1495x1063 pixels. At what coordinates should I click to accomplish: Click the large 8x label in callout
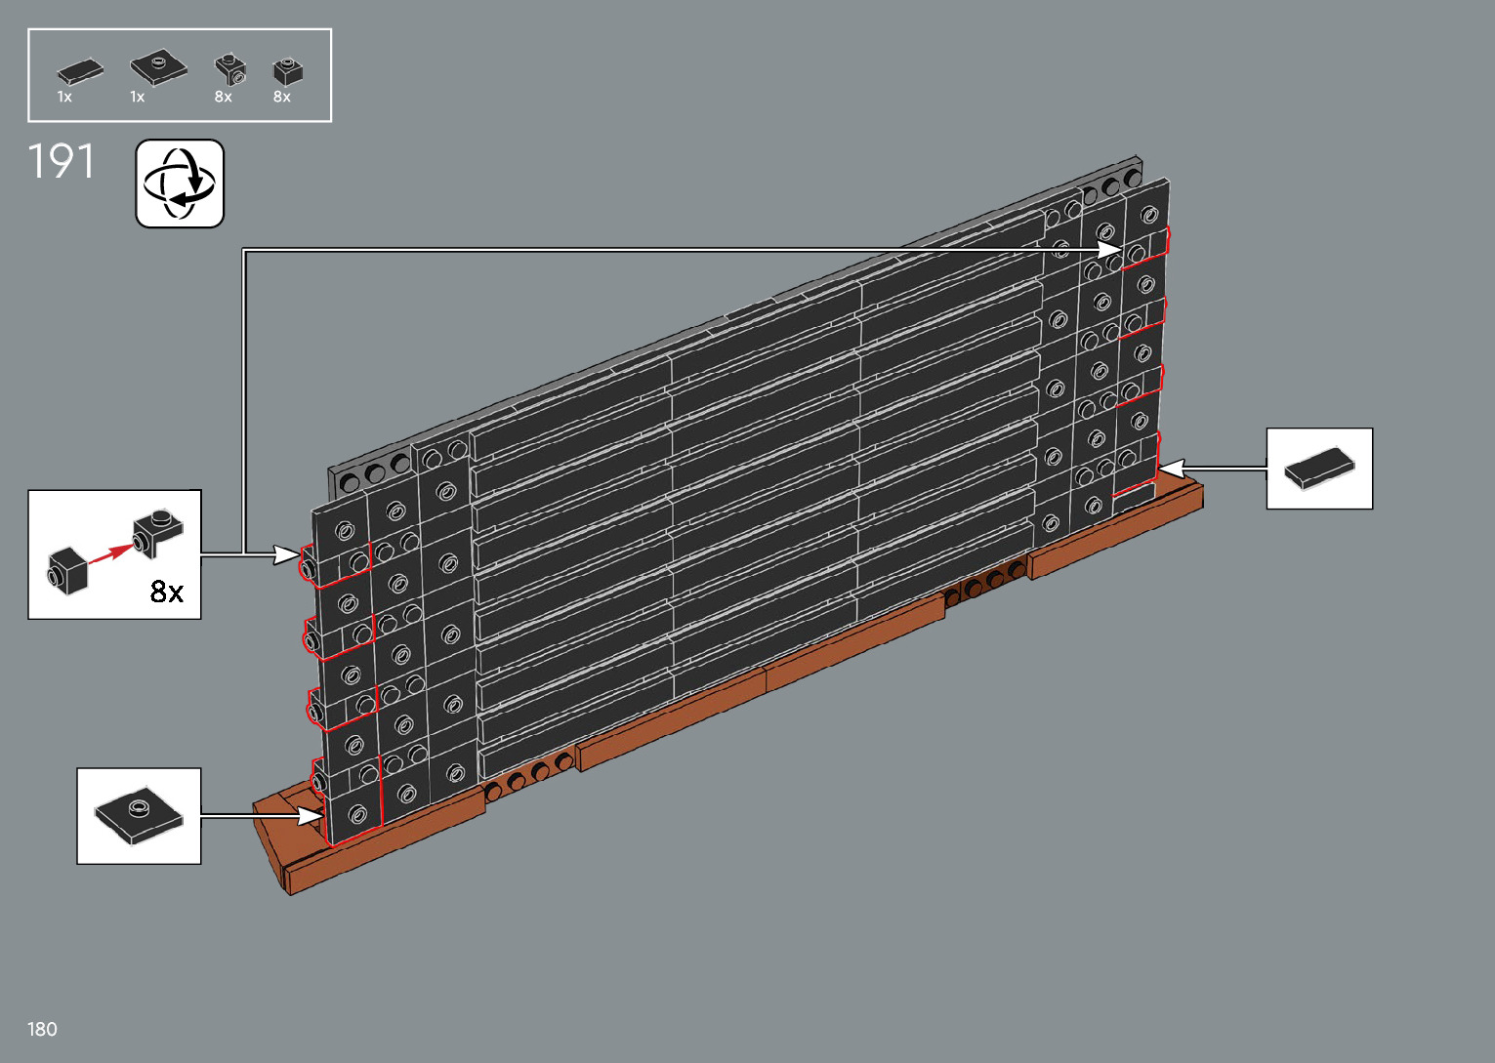[x=167, y=592]
